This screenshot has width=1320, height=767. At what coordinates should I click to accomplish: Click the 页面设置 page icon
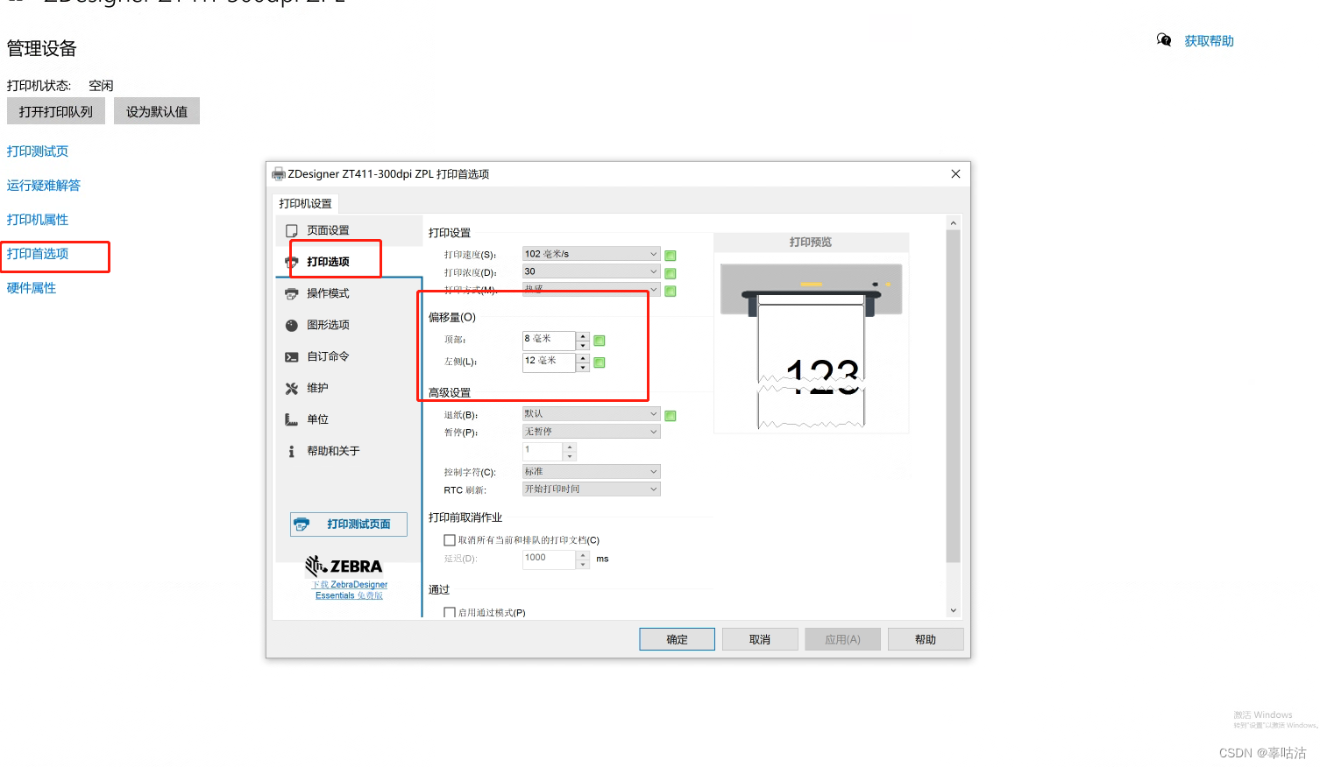pyautogui.click(x=292, y=231)
